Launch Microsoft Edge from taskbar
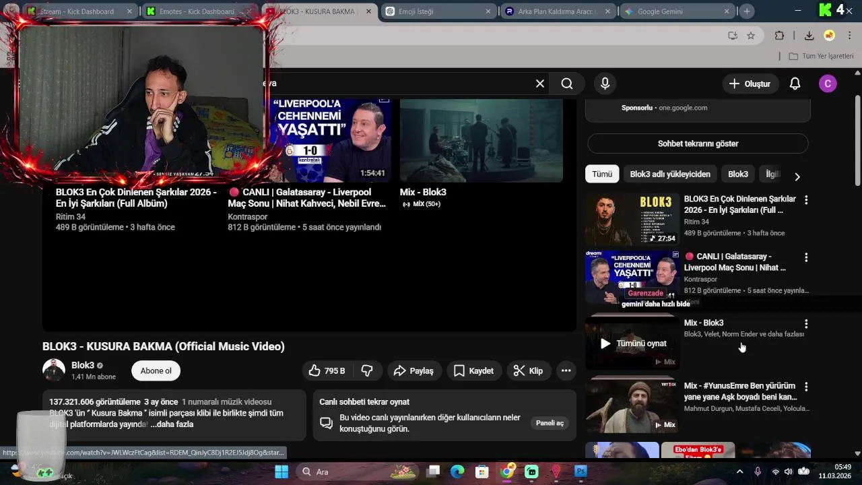Image resolution: width=862 pixels, height=485 pixels. [457, 472]
